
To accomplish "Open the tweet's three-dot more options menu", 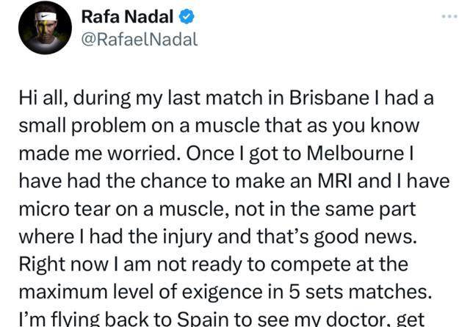I will pyautogui.click(x=449, y=16).
